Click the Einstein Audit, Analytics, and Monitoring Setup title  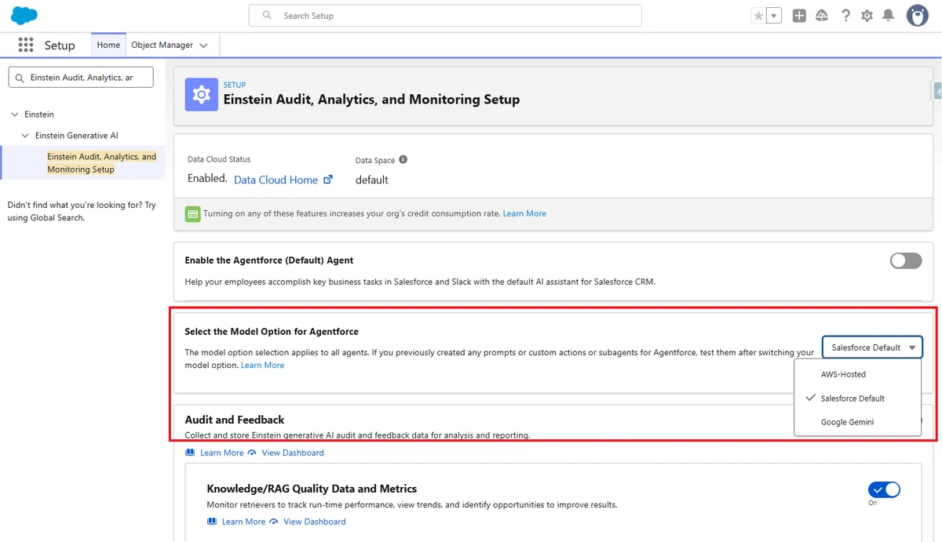pos(371,100)
